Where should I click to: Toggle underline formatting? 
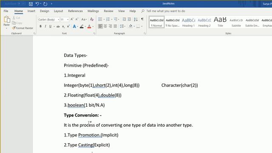pos(50,26)
